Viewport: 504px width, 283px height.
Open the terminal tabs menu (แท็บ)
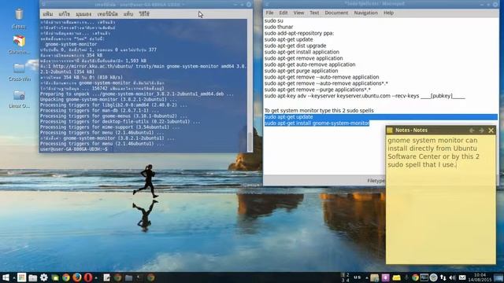point(128,14)
